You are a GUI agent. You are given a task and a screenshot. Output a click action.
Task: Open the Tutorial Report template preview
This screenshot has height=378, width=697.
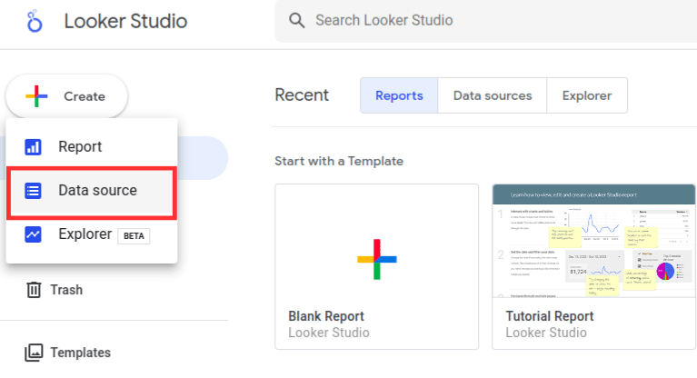coord(593,243)
